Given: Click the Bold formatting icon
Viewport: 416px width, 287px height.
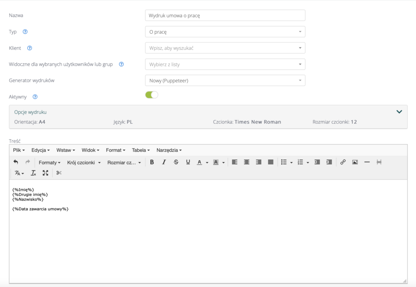Looking at the screenshot, I should tap(152, 162).
